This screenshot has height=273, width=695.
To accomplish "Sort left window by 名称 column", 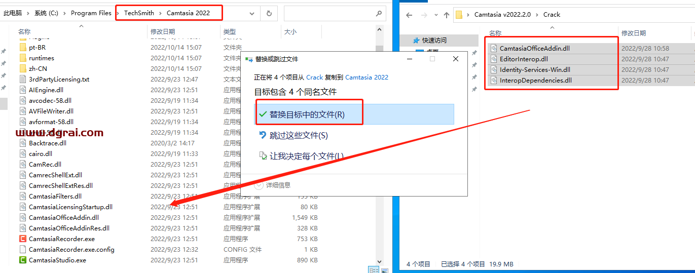I will click(24, 31).
